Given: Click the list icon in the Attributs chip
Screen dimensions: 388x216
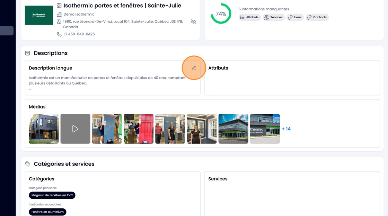Looking at the screenshot, I should [242, 17].
